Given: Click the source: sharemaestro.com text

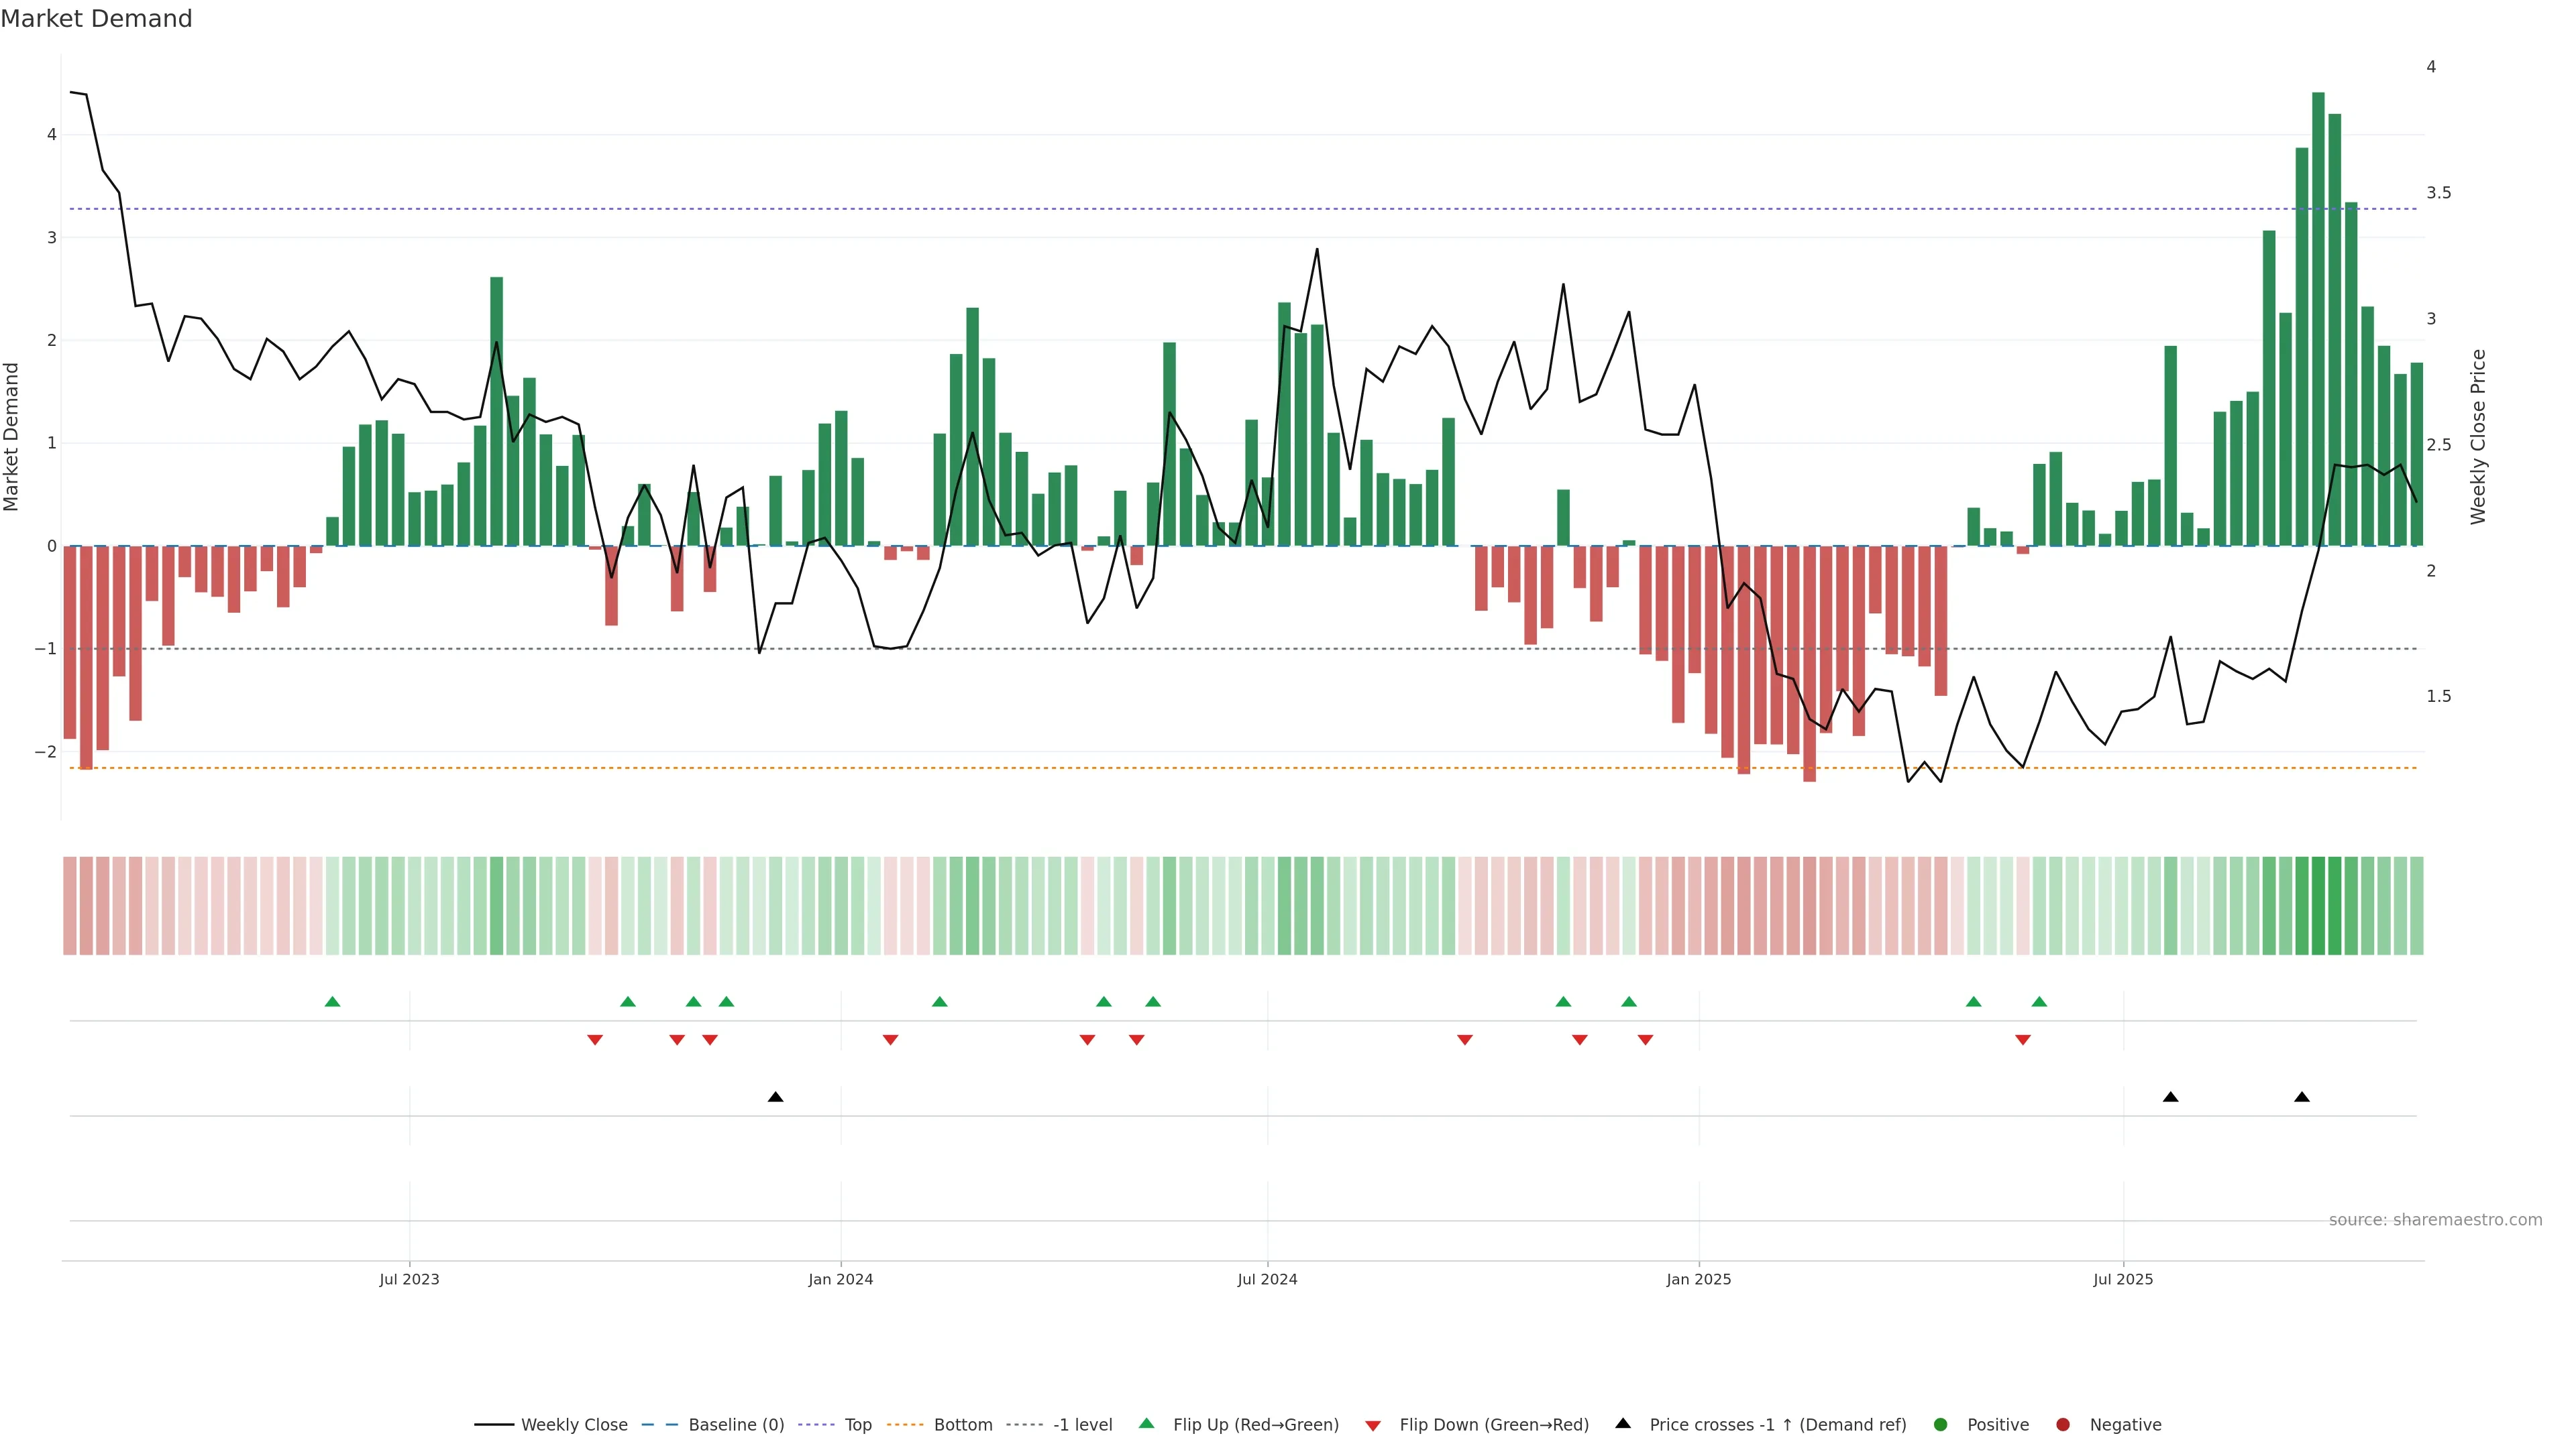Looking at the screenshot, I should [x=2435, y=1220].
